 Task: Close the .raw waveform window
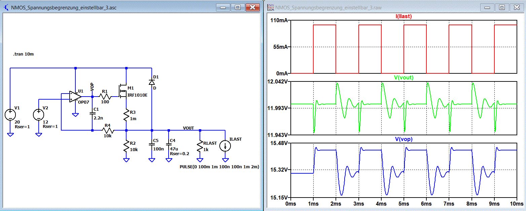[516, 7]
